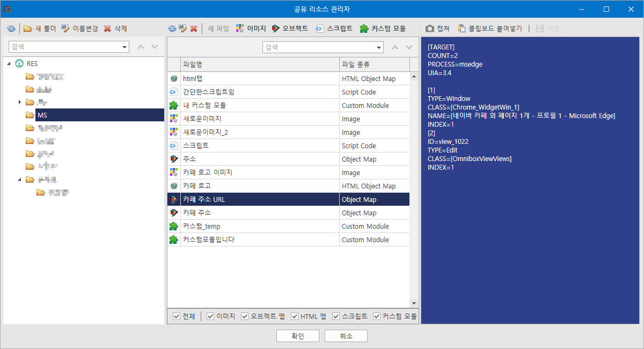Click the 확인 confirm button
Viewport: 644px width, 349px height.
pyautogui.click(x=298, y=336)
